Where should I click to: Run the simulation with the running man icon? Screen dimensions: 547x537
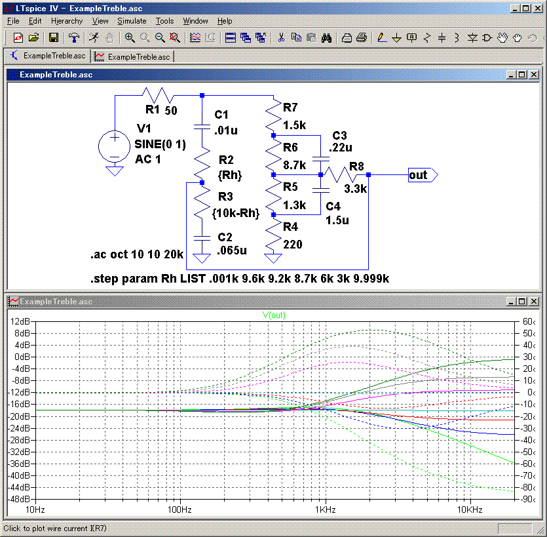94,37
